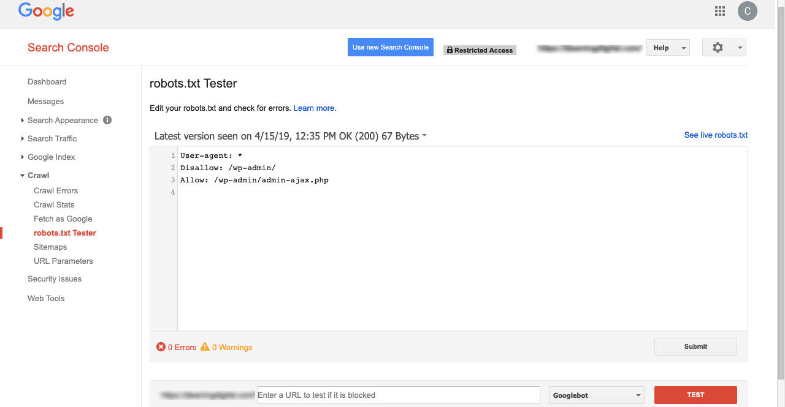785x407 pixels.
Task: Click the 0 Warnings label
Action: (232, 348)
